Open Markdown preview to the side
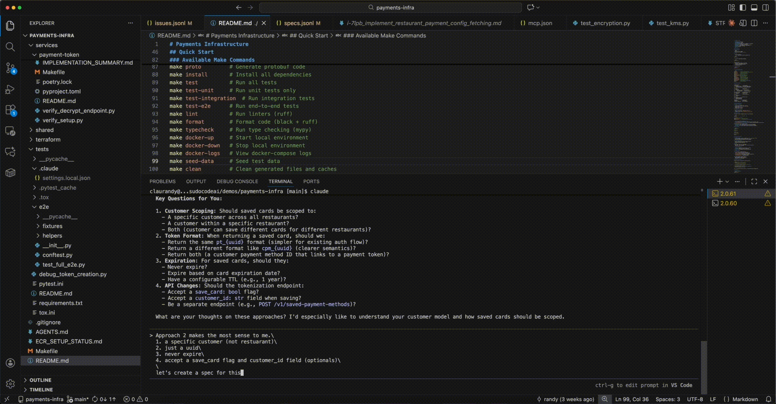 (x=743, y=23)
